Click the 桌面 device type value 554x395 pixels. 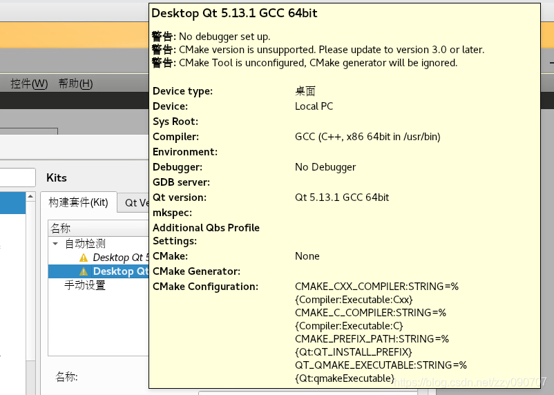[305, 91]
